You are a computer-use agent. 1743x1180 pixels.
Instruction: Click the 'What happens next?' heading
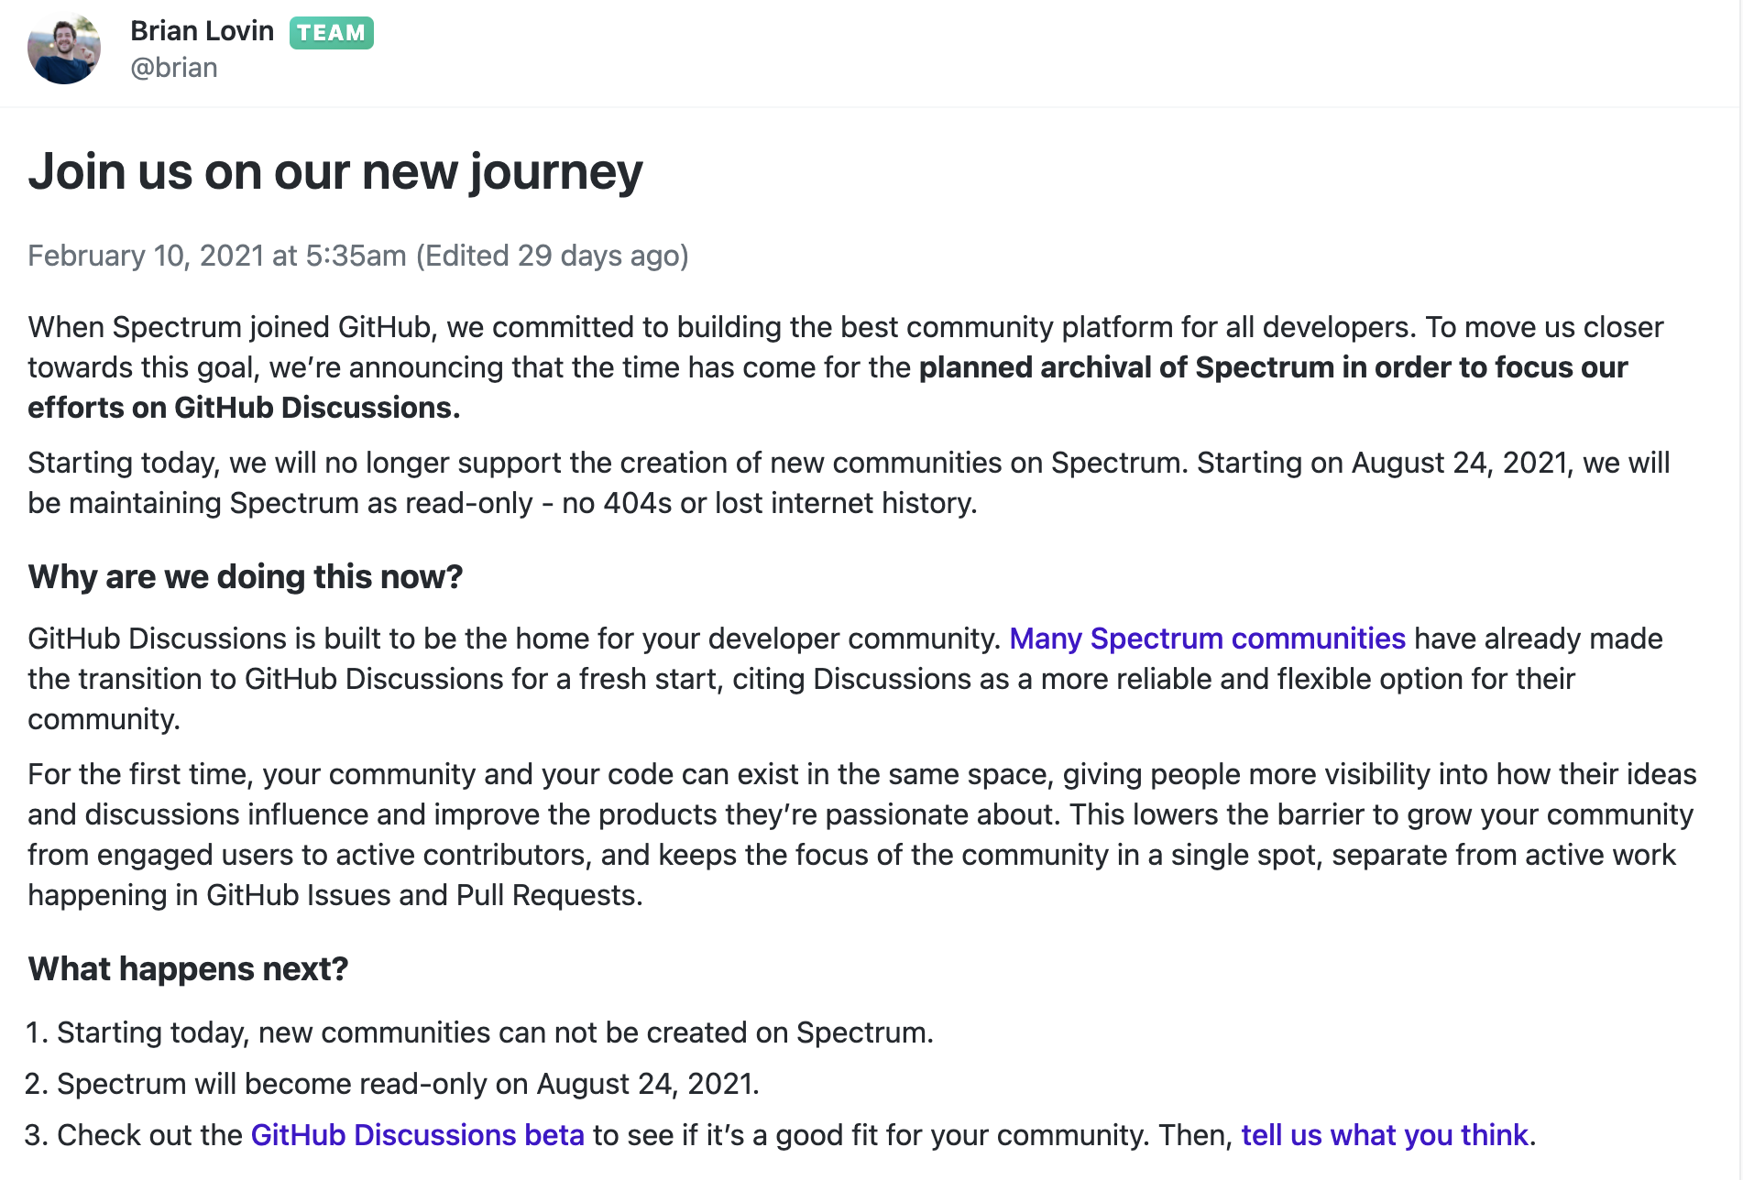(x=188, y=969)
